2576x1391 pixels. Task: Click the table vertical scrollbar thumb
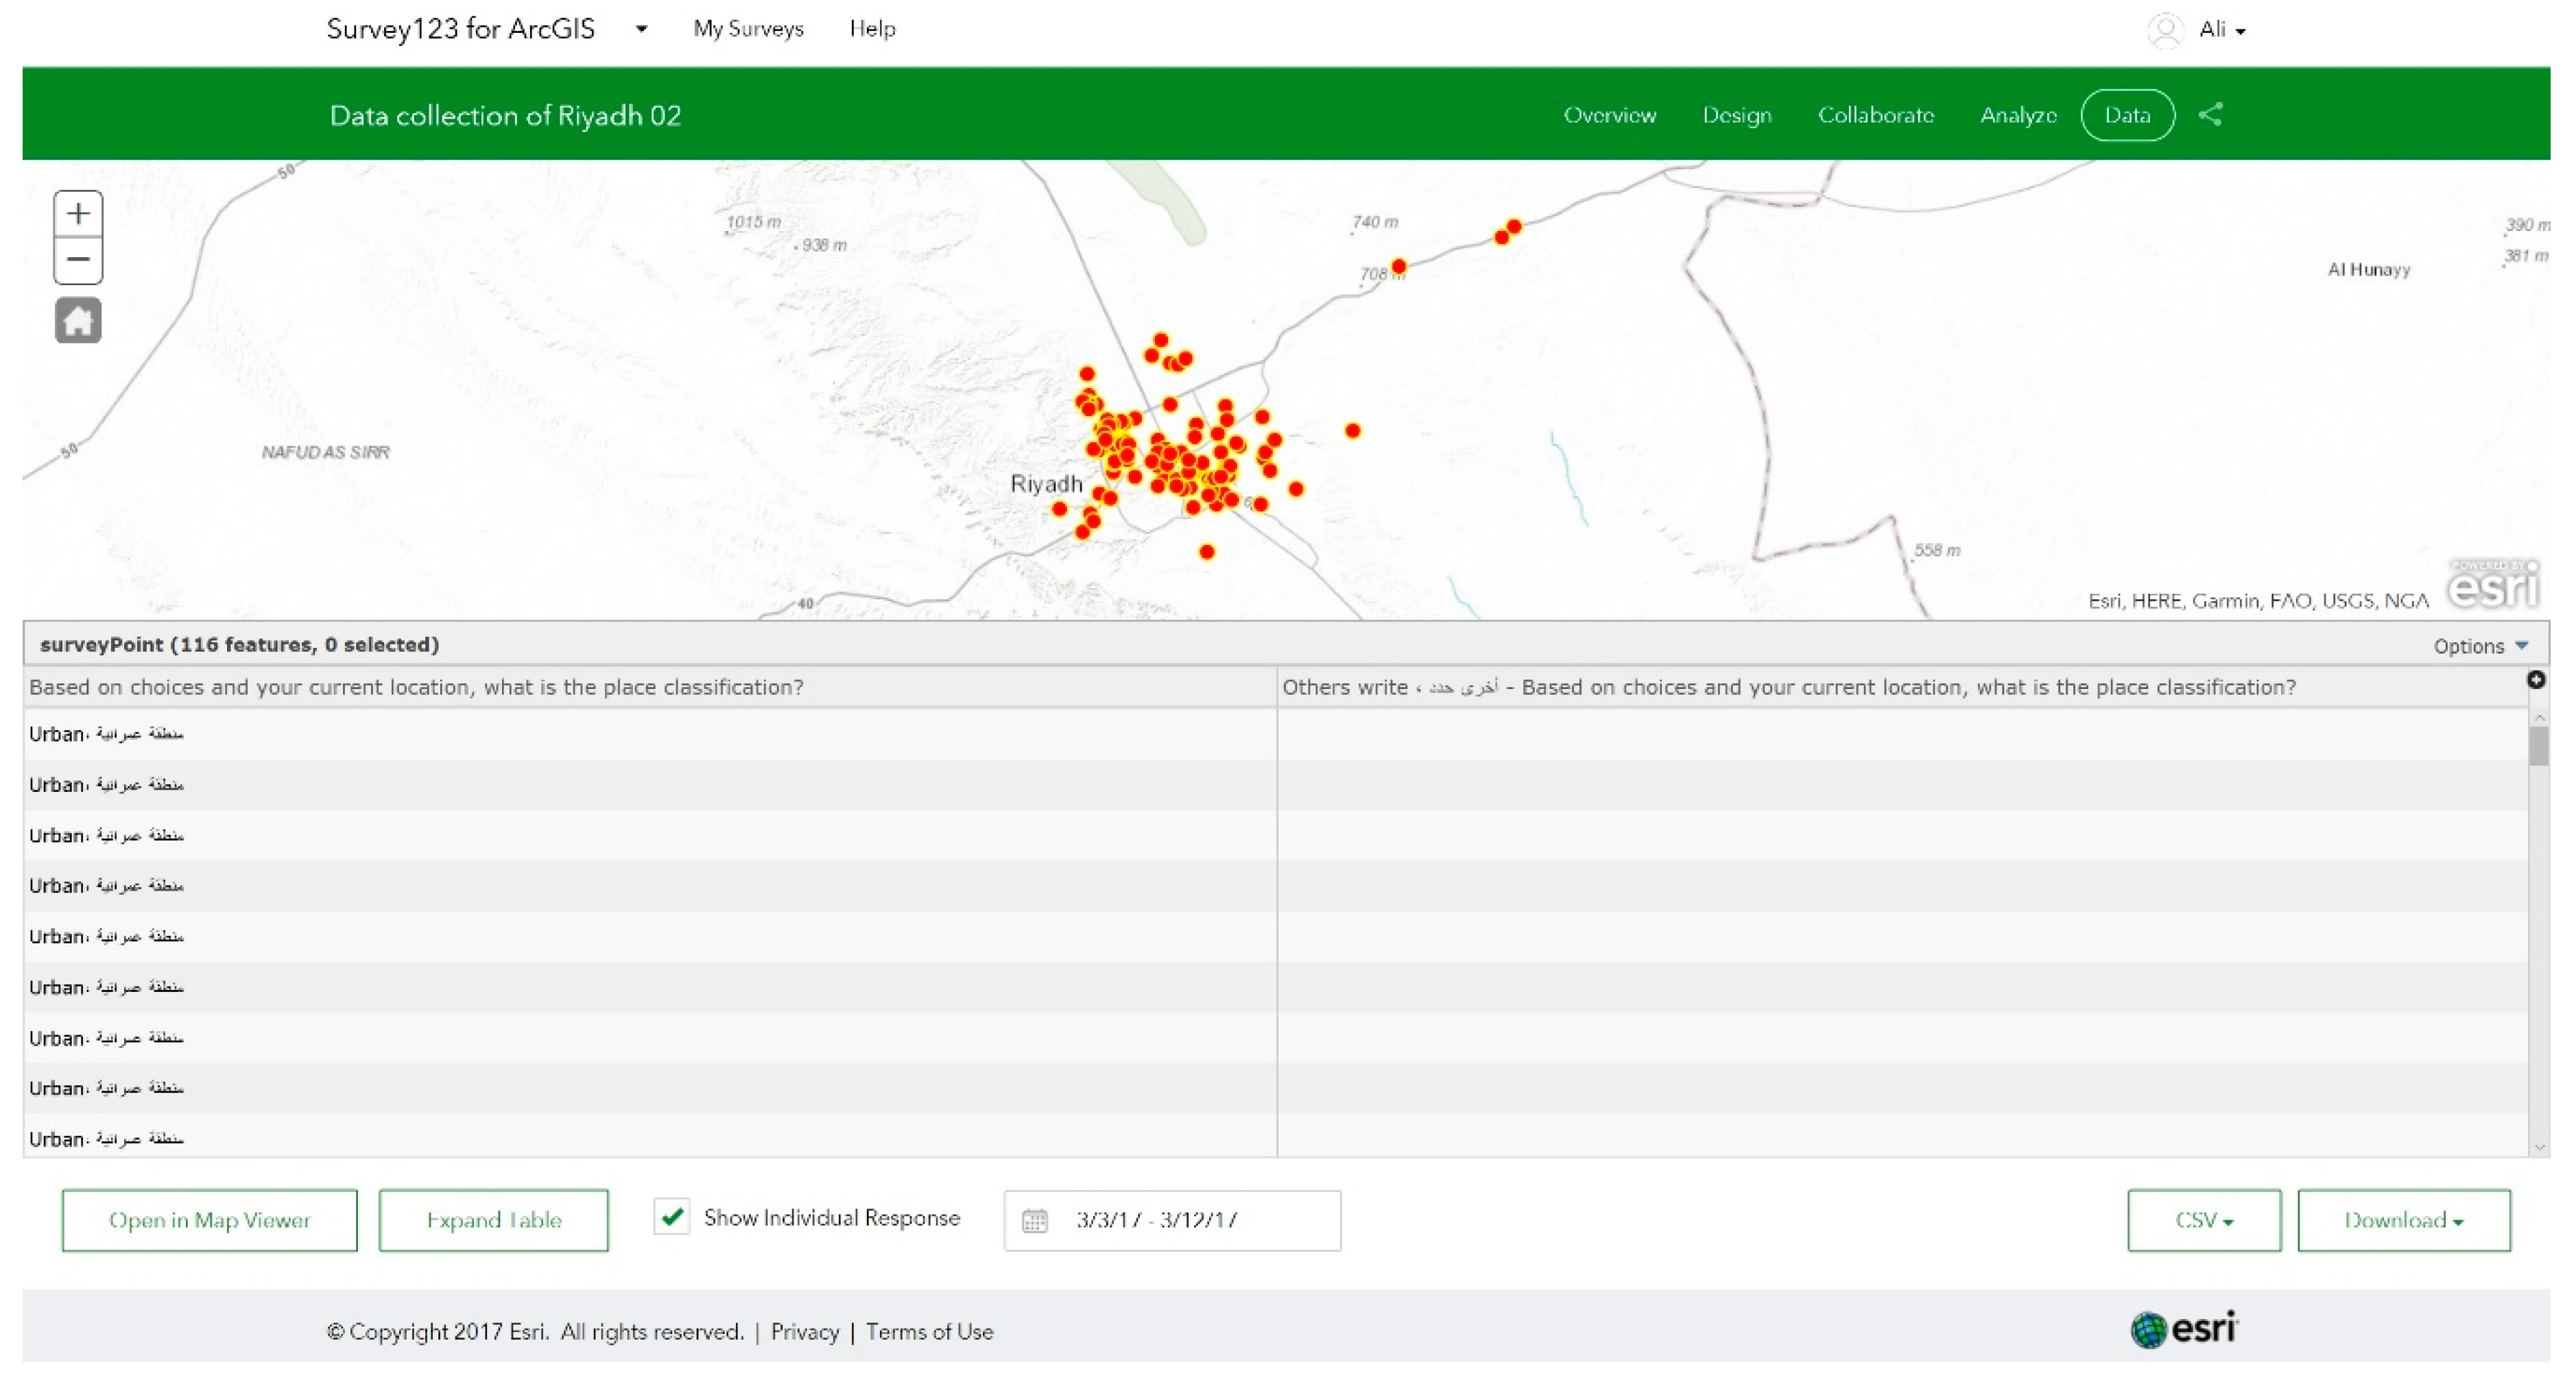(2538, 747)
